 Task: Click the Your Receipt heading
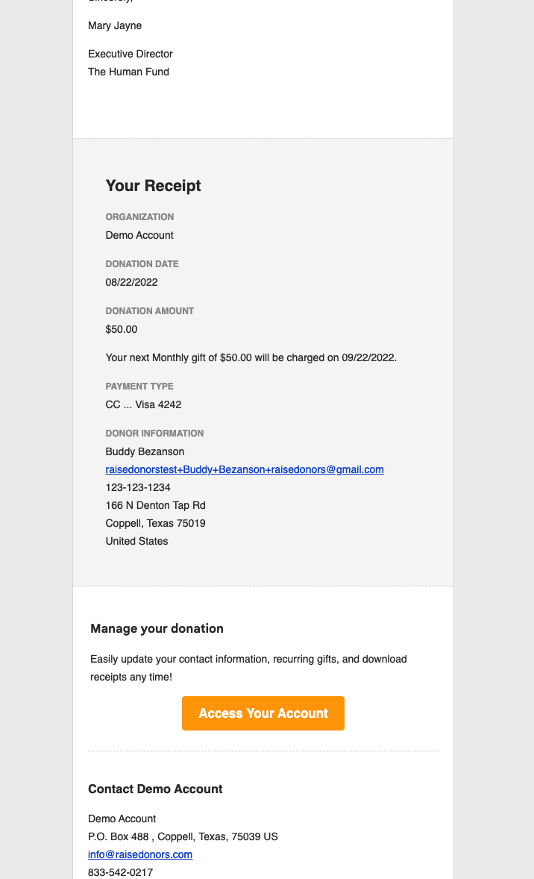point(154,186)
